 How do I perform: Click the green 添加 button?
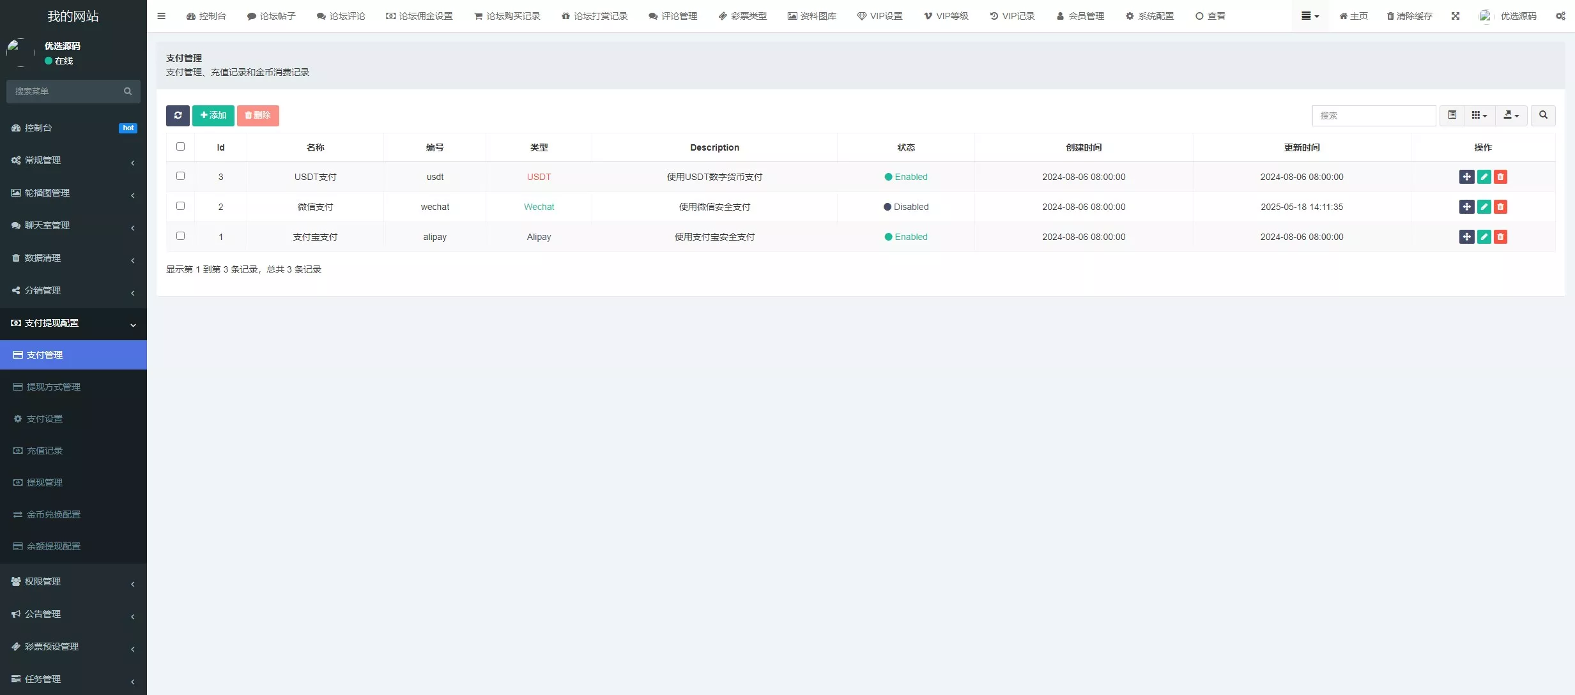click(213, 116)
